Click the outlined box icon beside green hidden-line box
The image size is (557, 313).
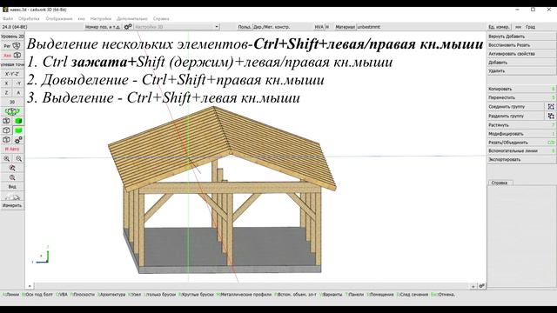[x=6, y=130]
